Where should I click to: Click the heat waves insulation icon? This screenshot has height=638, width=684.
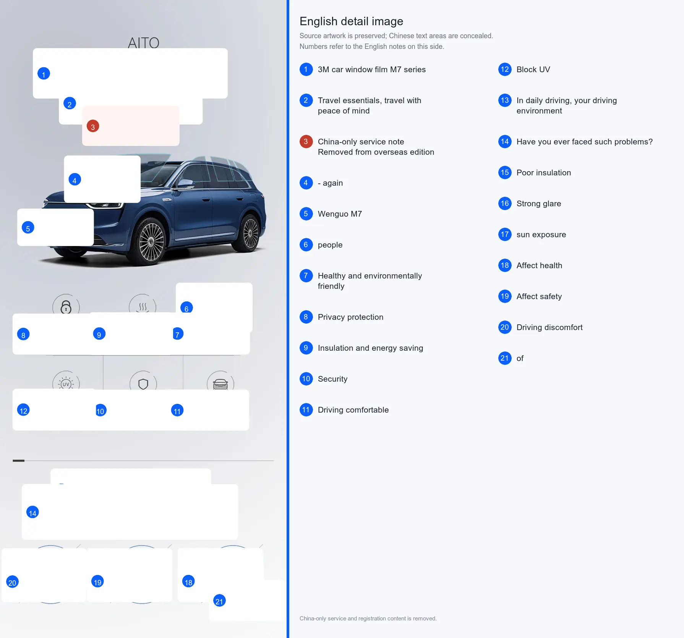click(143, 304)
